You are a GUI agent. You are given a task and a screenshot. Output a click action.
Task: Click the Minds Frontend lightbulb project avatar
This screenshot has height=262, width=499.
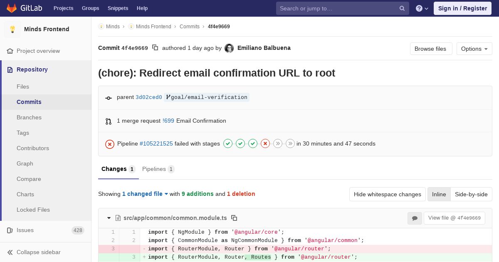point(12,29)
